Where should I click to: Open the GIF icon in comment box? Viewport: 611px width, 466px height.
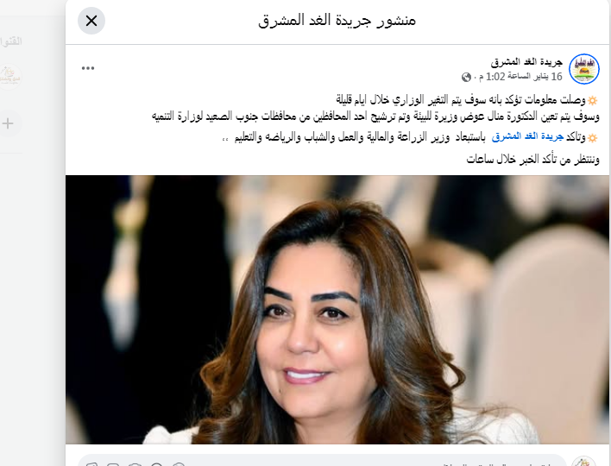tap(113, 464)
